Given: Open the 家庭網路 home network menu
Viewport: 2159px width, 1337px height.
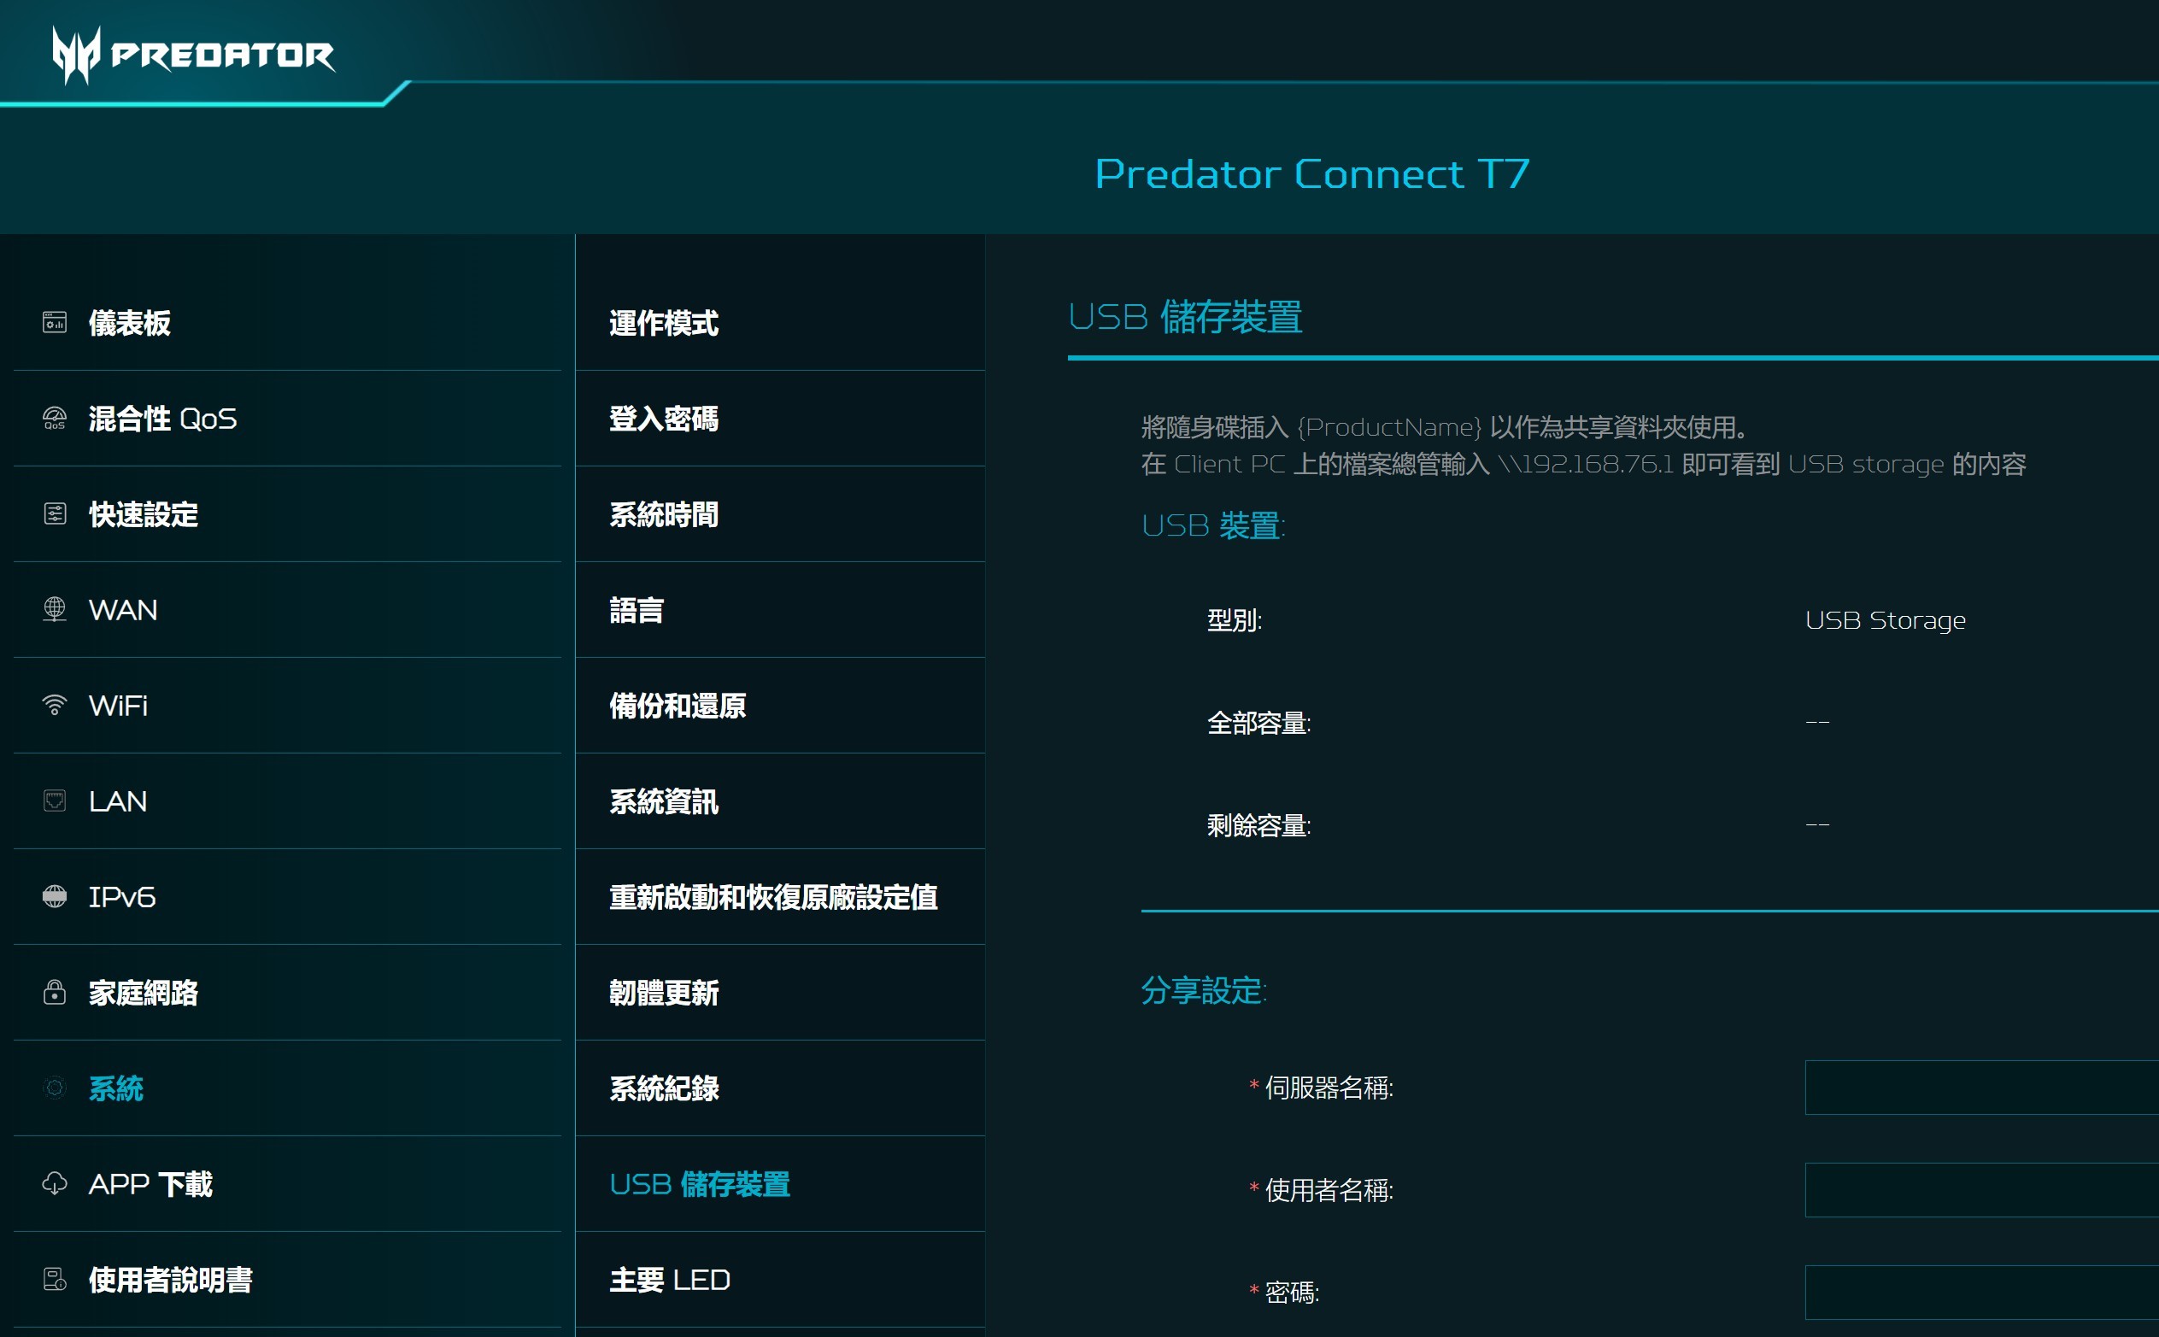Looking at the screenshot, I should point(287,992).
